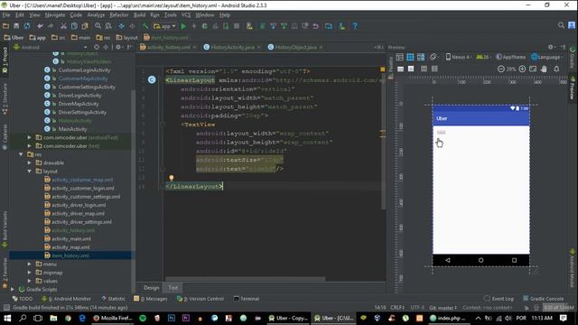Image resolution: width=578 pixels, height=325 pixels.
Task: Select activity_driver_map.xml file
Action: (x=78, y=213)
